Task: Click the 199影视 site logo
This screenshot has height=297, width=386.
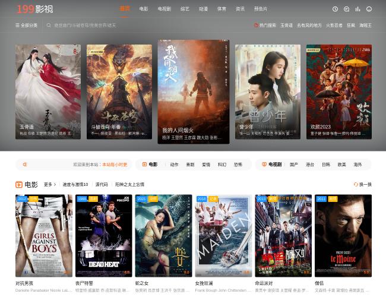Action: [34, 9]
